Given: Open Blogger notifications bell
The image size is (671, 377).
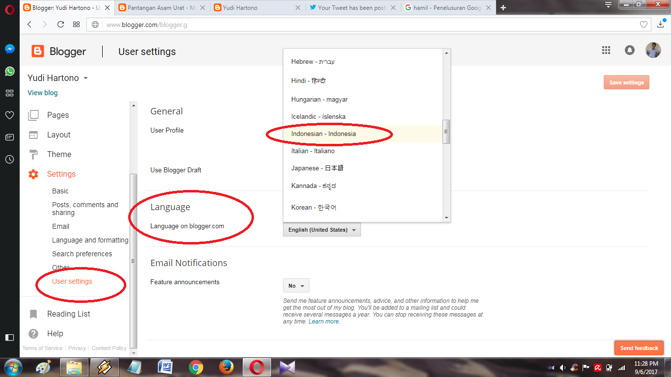Looking at the screenshot, I should (x=629, y=50).
